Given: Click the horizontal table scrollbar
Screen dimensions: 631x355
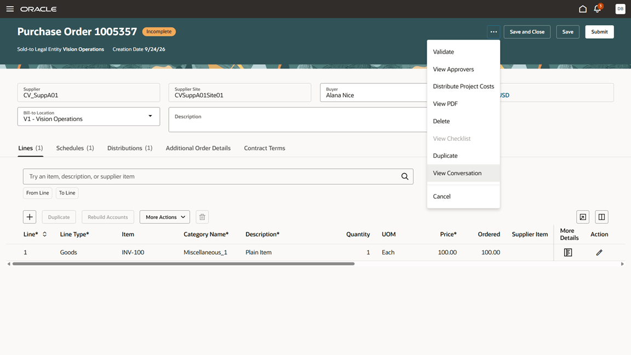Looking at the screenshot, I should pyautogui.click(x=183, y=264).
